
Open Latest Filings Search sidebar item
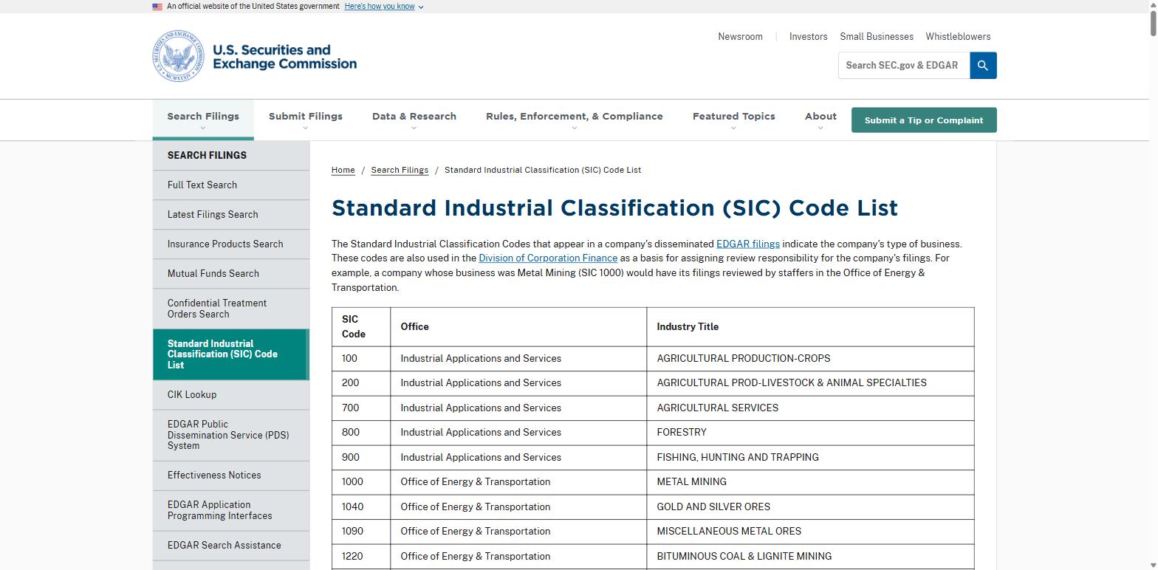[231, 215]
